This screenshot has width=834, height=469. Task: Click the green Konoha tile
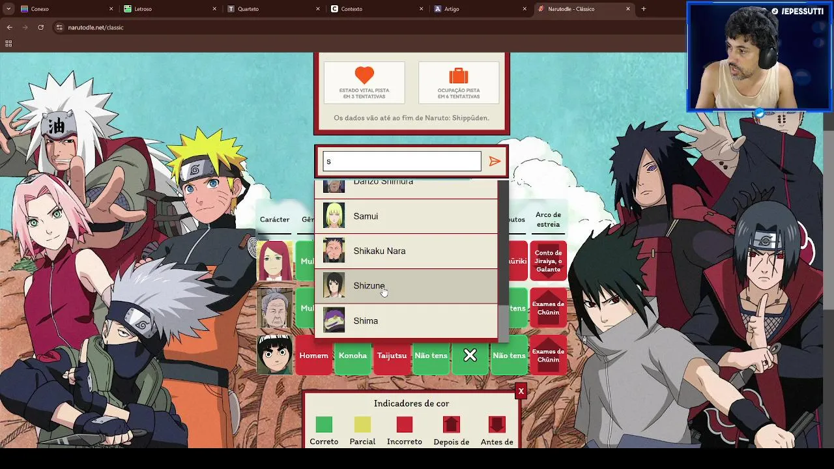coord(352,356)
